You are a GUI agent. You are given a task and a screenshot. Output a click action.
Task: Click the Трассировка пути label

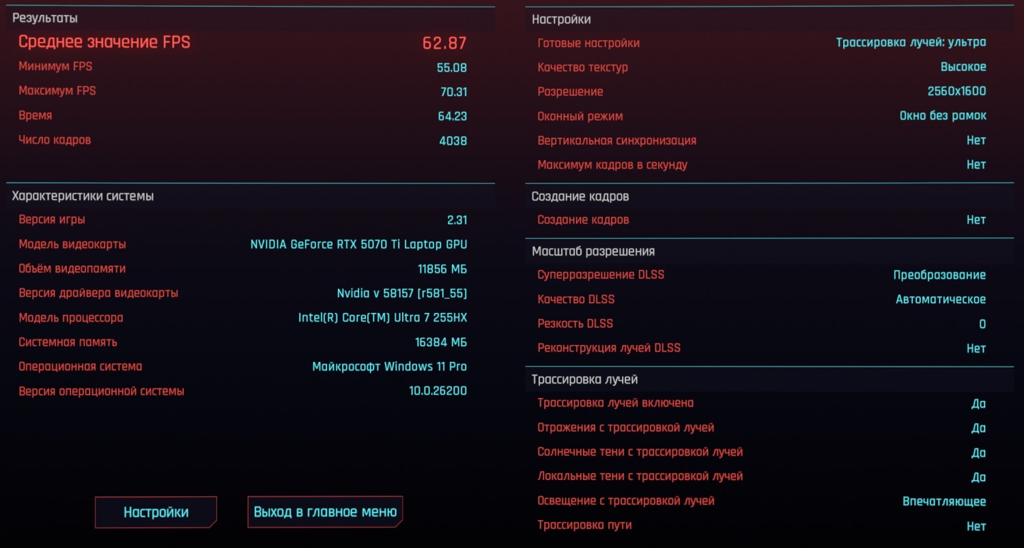584,526
